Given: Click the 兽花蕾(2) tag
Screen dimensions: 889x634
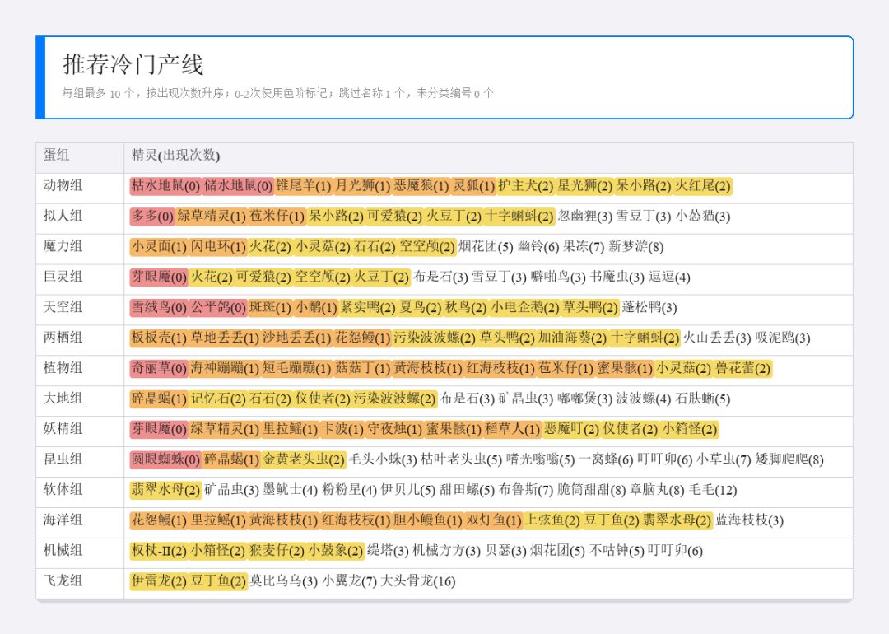Looking at the screenshot, I should click(x=742, y=369).
